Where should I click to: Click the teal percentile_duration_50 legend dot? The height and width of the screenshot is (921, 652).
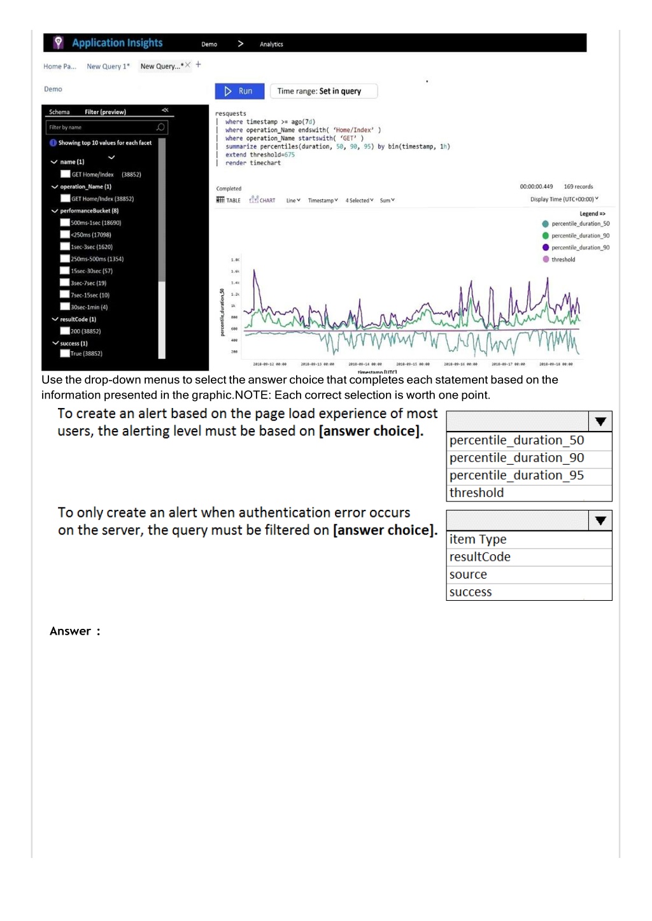click(x=545, y=224)
